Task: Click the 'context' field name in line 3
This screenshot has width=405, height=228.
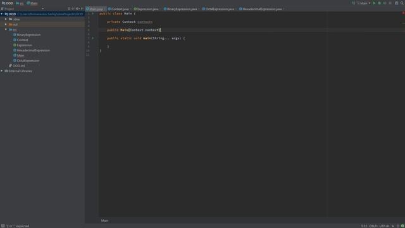Action: tap(144, 22)
